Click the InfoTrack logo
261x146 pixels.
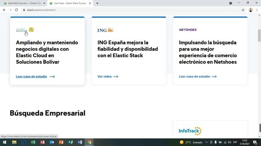pos(190,131)
